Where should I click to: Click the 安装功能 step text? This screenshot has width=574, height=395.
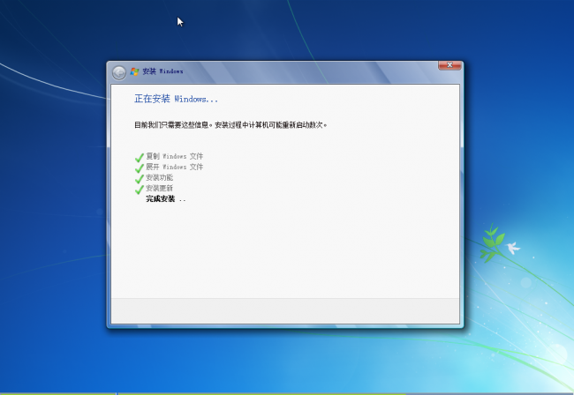pyautogui.click(x=159, y=177)
